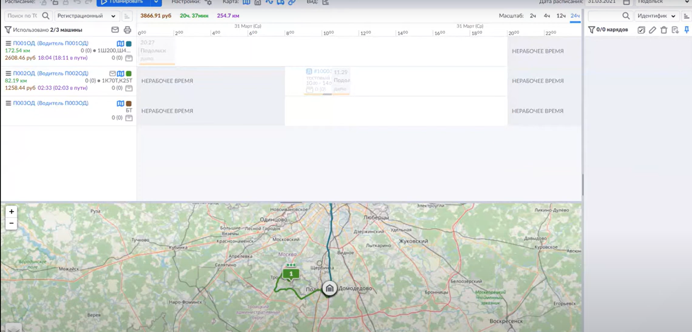Screen dimensions: 692x332
Task: Click the envelope icon above vehicle list
Action: pyautogui.click(x=115, y=30)
